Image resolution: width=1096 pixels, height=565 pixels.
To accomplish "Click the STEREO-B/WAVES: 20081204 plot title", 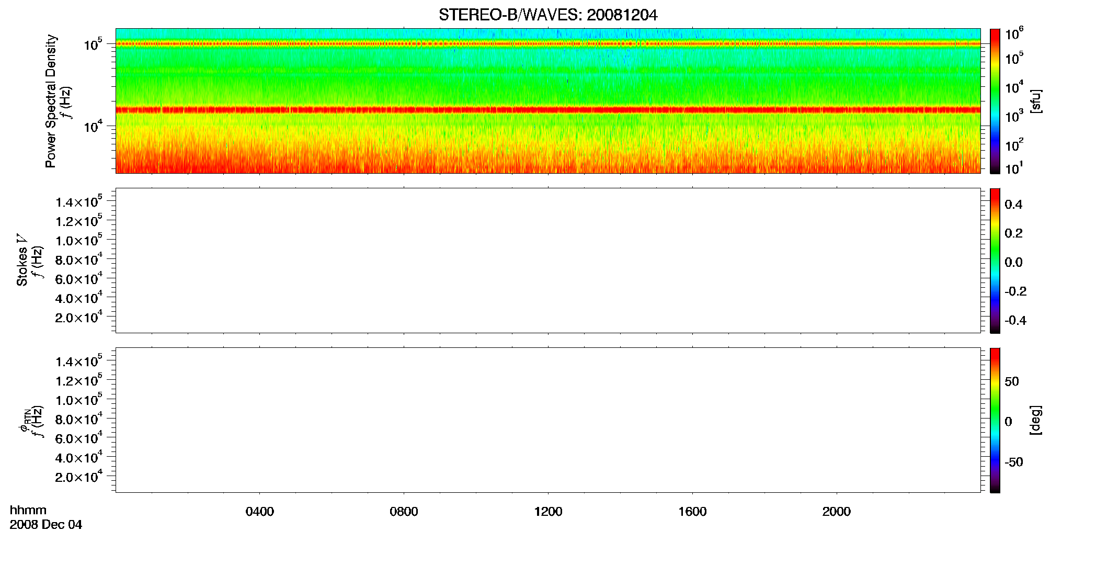I will point(548,15).
